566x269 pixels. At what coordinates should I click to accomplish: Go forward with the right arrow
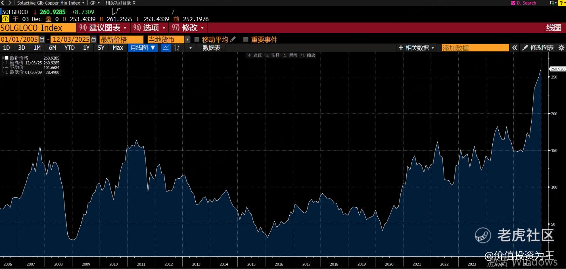(10, 3)
